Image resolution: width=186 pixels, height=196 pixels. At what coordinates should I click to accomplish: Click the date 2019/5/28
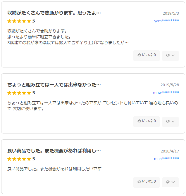(x=170, y=85)
